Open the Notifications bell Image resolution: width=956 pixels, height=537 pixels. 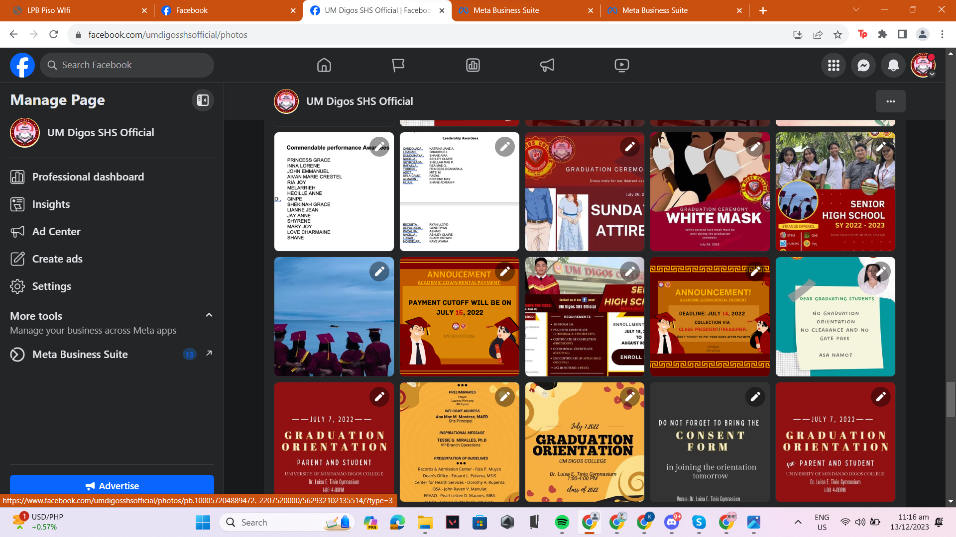point(893,65)
